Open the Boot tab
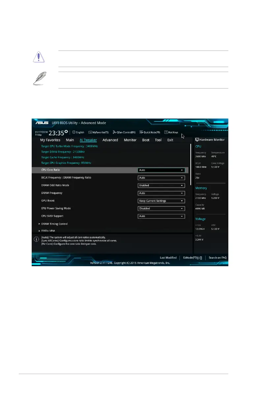The image size is (262, 395). click(146, 140)
